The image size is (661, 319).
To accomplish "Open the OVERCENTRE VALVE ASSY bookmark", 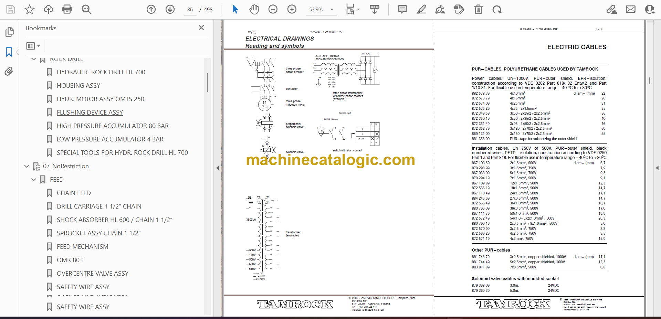I will (93, 274).
